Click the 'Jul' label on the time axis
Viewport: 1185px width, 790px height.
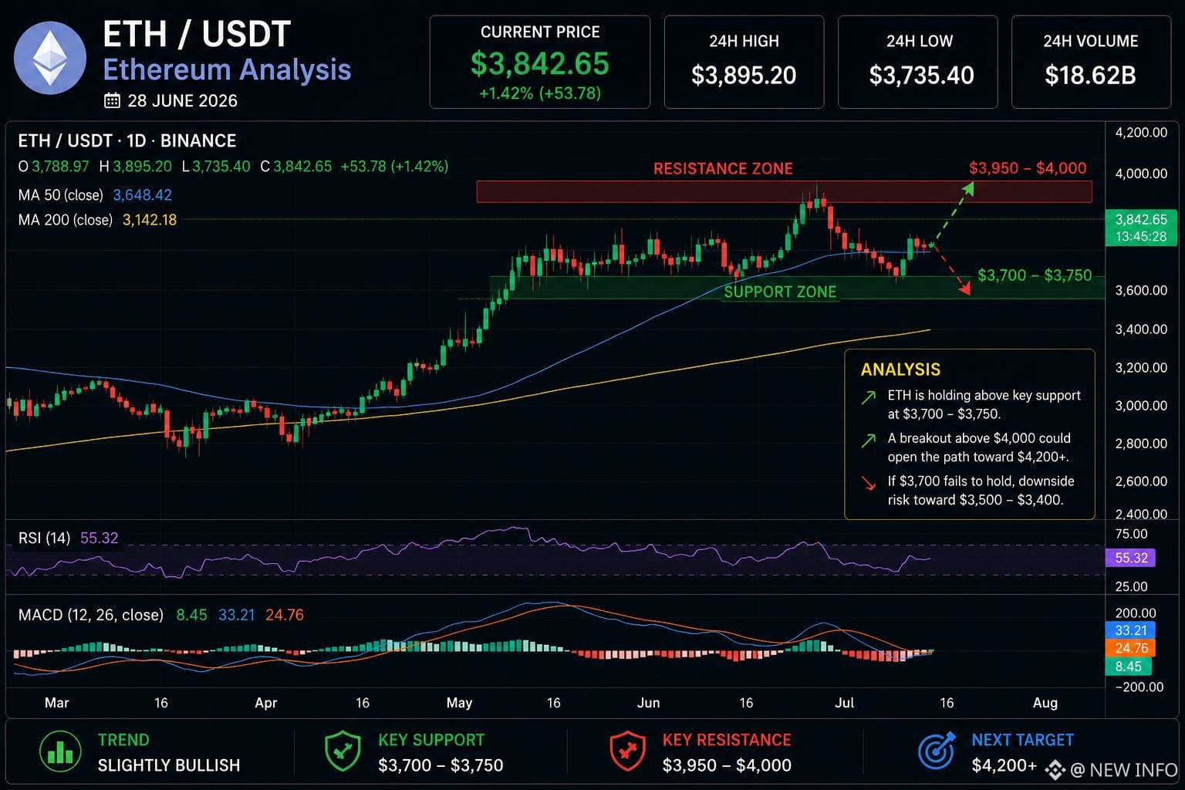pos(845,703)
